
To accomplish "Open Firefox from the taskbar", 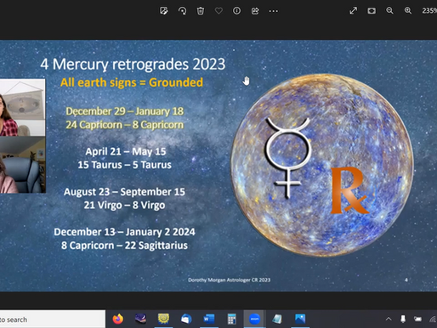I will [x=118, y=319].
